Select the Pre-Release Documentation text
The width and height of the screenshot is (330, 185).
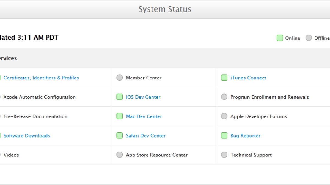(x=35, y=116)
